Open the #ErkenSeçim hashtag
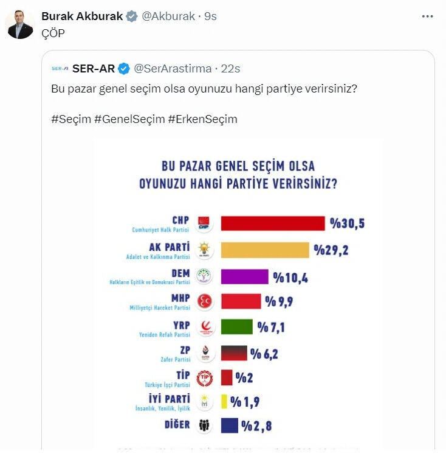This screenshot has width=446, height=459. 202,119
